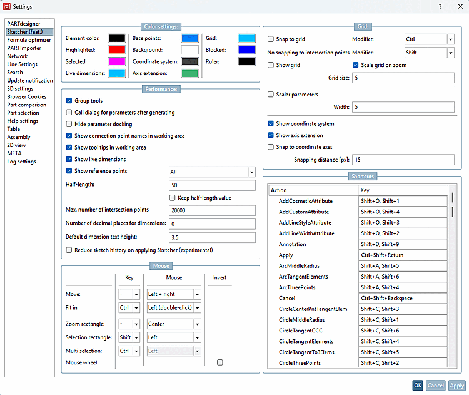Click Max. number of intersection points field
The width and height of the screenshot is (469, 395).
click(212, 210)
